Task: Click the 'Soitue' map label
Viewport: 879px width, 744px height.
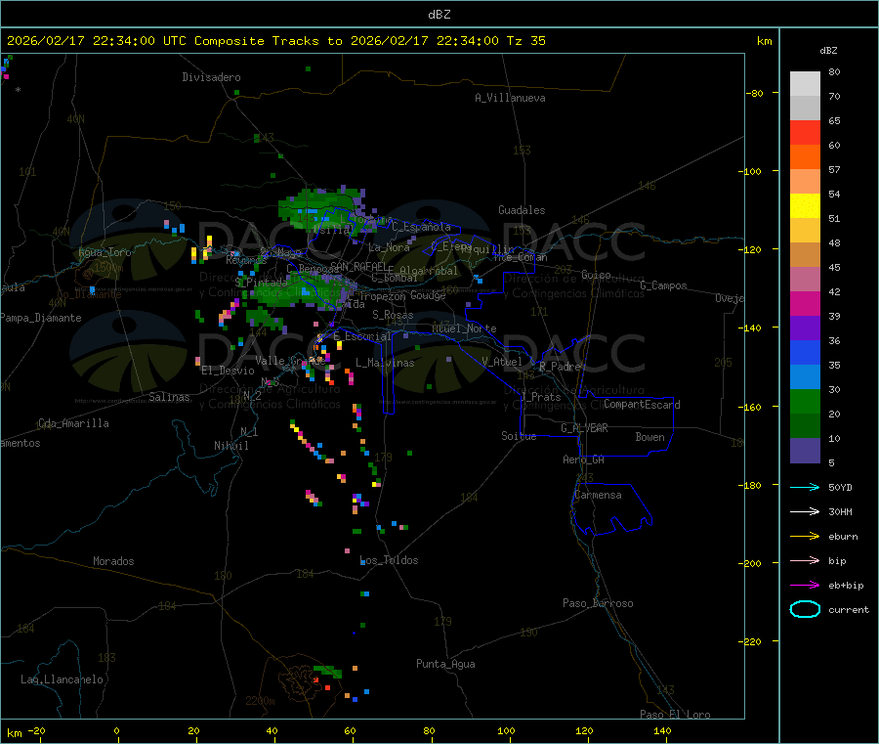Action: [519, 435]
